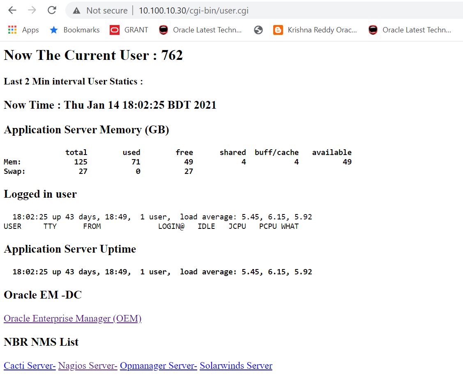Viewport: 463px width, 381px height.
Task: Click the 'available' column header
Action: pyautogui.click(x=332, y=152)
